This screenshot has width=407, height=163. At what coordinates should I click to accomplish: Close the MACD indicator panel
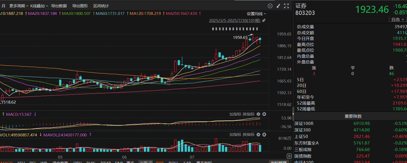264,114
